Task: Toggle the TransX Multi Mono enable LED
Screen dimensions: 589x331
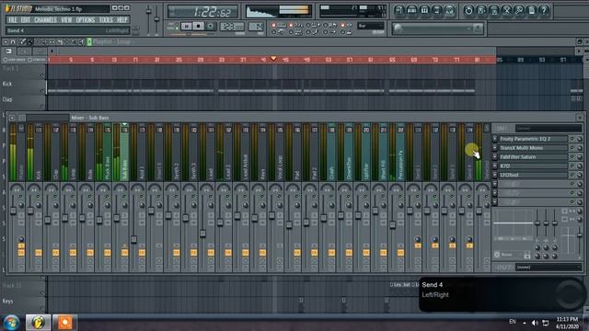Action: pyautogui.click(x=572, y=148)
